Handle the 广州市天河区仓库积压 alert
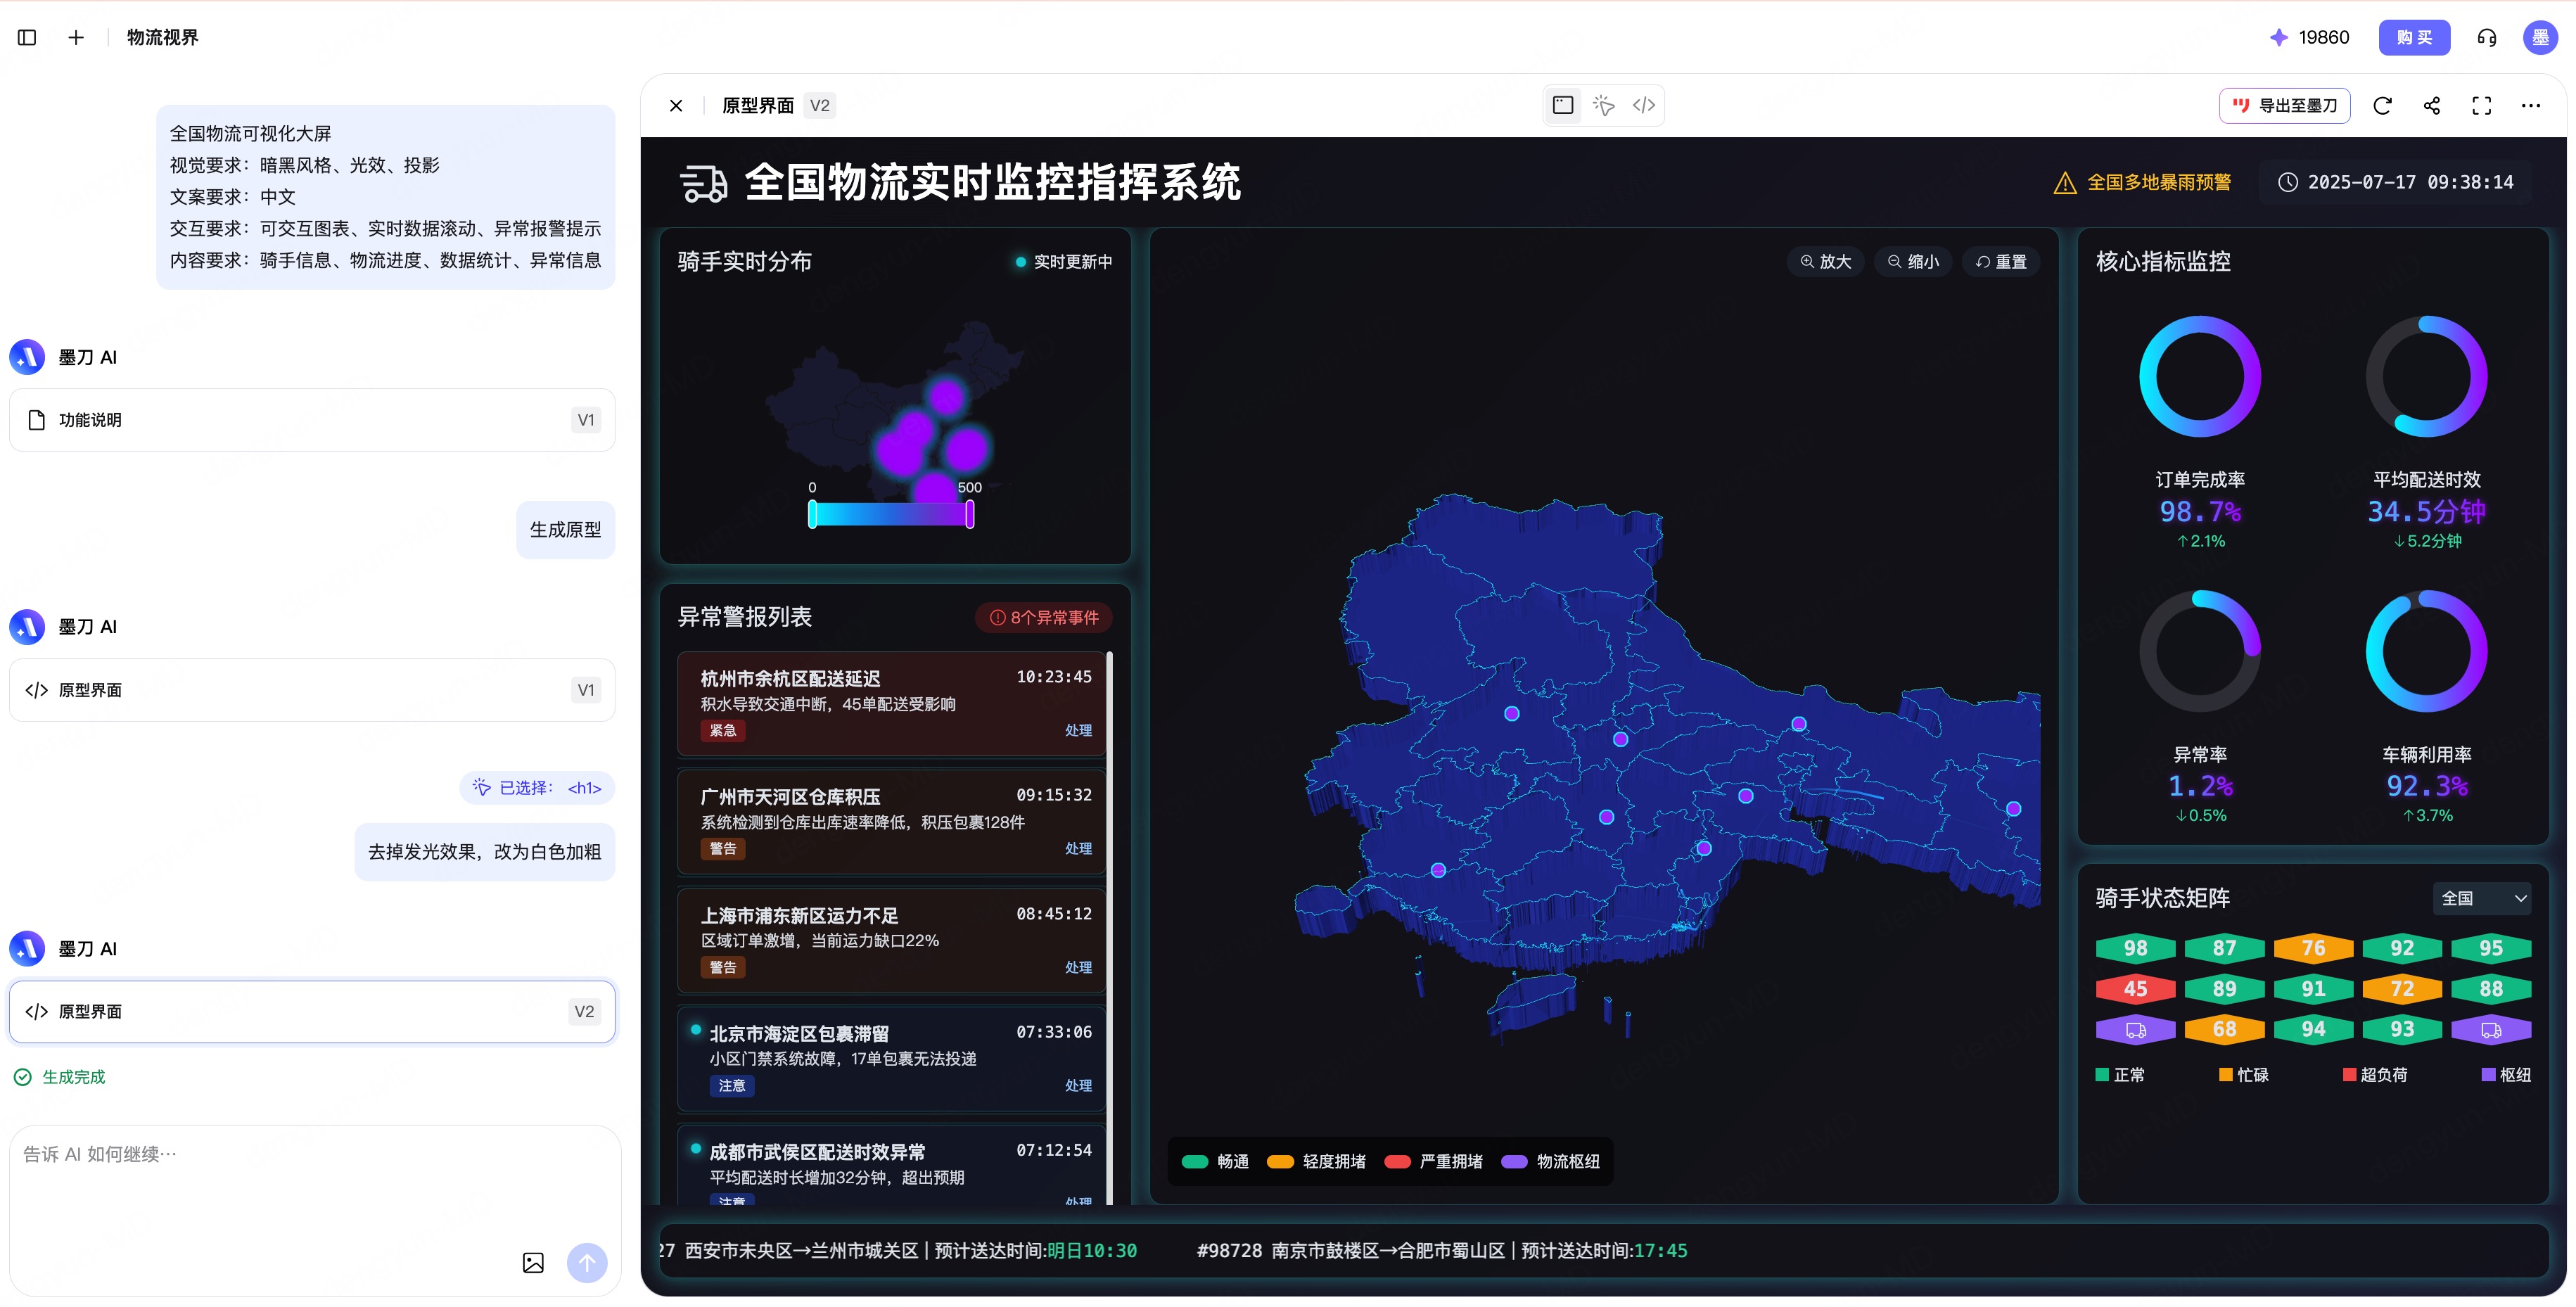 (x=1078, y=848)
